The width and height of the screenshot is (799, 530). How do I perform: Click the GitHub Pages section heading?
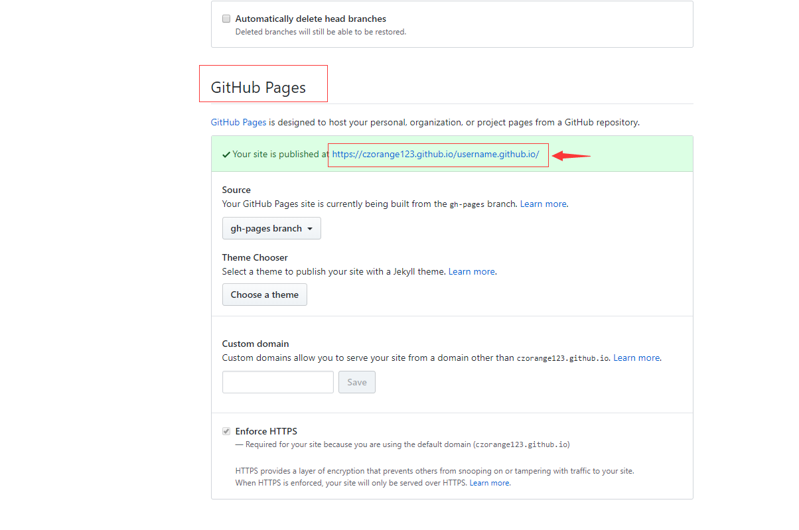click(258, 88)
